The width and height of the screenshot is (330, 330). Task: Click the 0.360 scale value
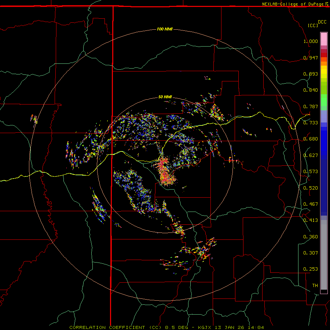[x=311, y=237]
